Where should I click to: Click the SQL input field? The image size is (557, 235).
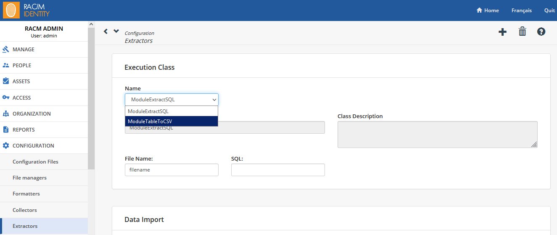(x=278, y=170)
